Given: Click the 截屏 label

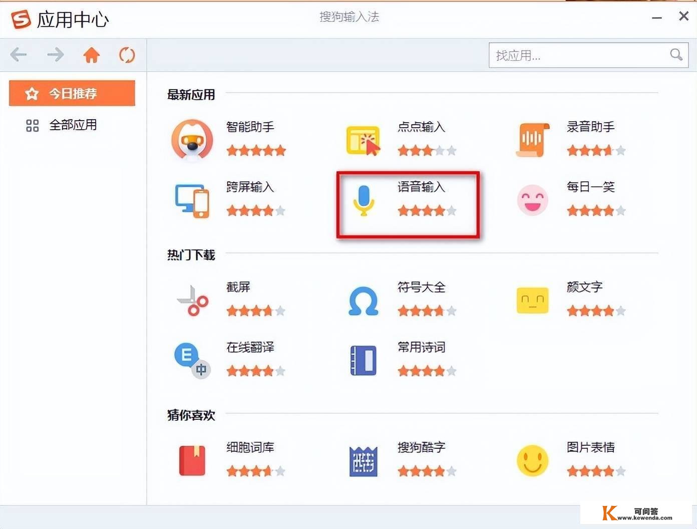Looking at the screenshot, I should [x=238, y=287].
